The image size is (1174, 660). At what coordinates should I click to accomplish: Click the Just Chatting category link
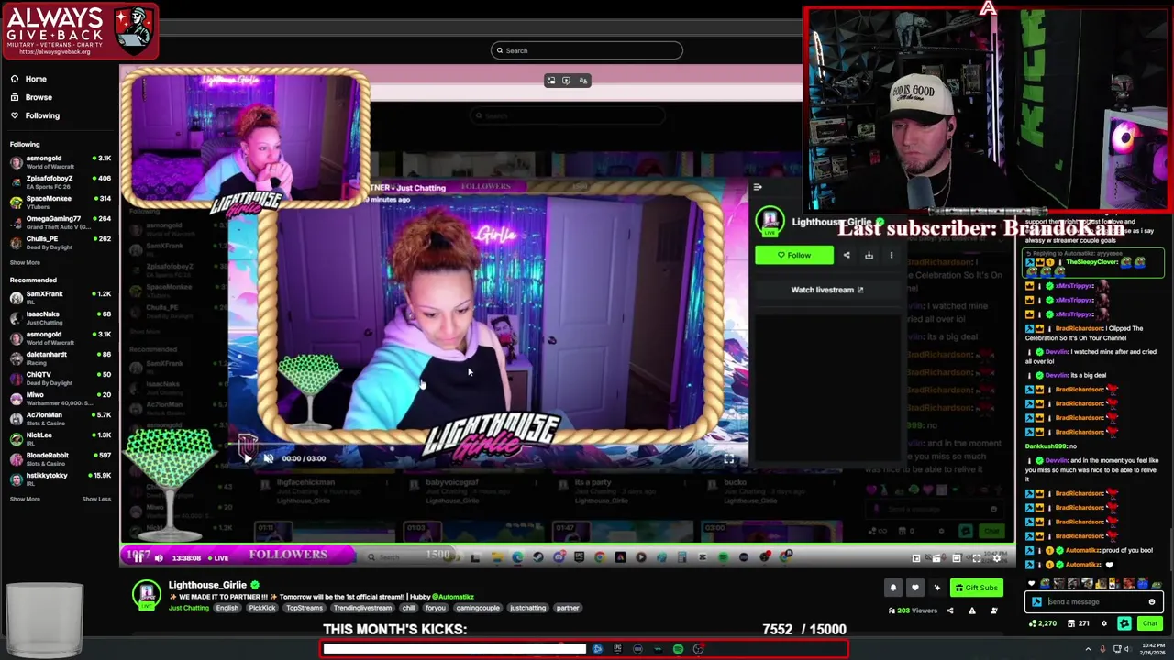tap(189, 608)
